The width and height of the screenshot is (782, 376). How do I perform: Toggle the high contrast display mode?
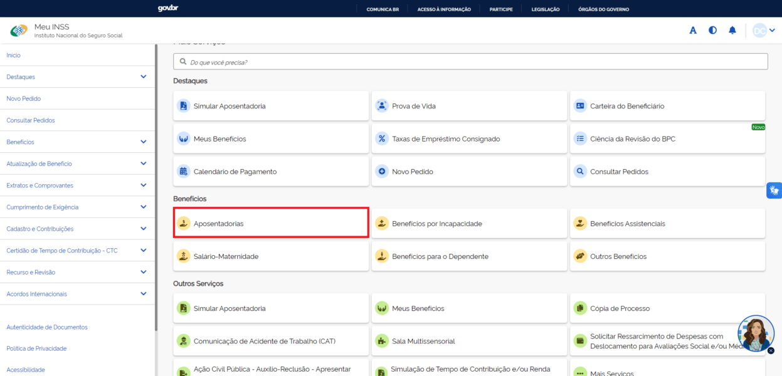[x=712, y=29]
